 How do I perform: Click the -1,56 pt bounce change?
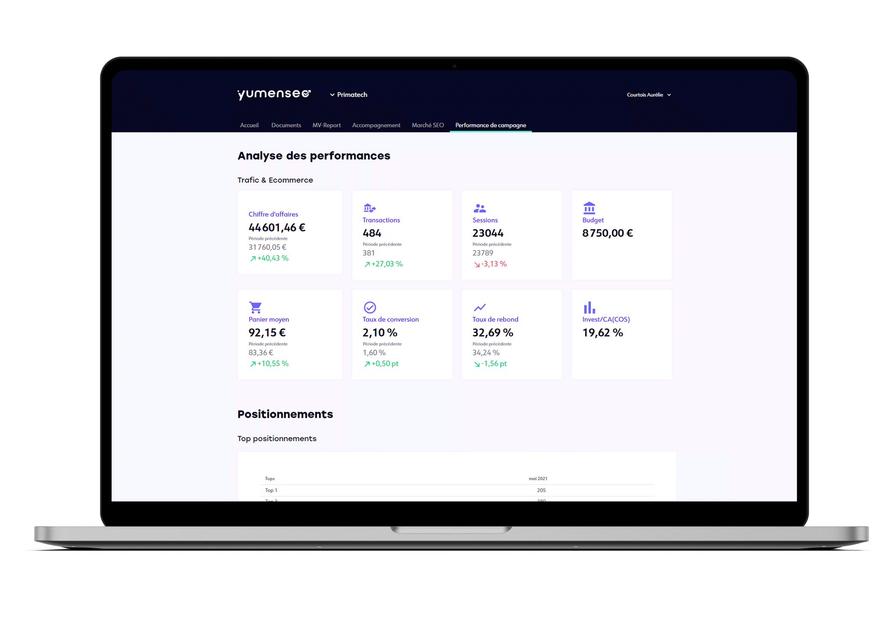coord(490,363)
